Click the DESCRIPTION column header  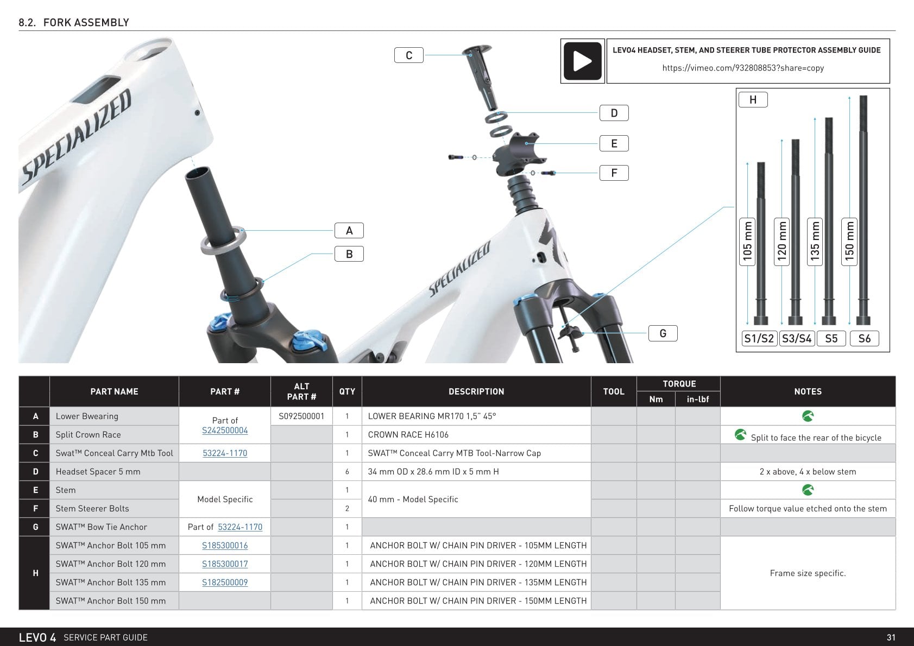(476, 391)
